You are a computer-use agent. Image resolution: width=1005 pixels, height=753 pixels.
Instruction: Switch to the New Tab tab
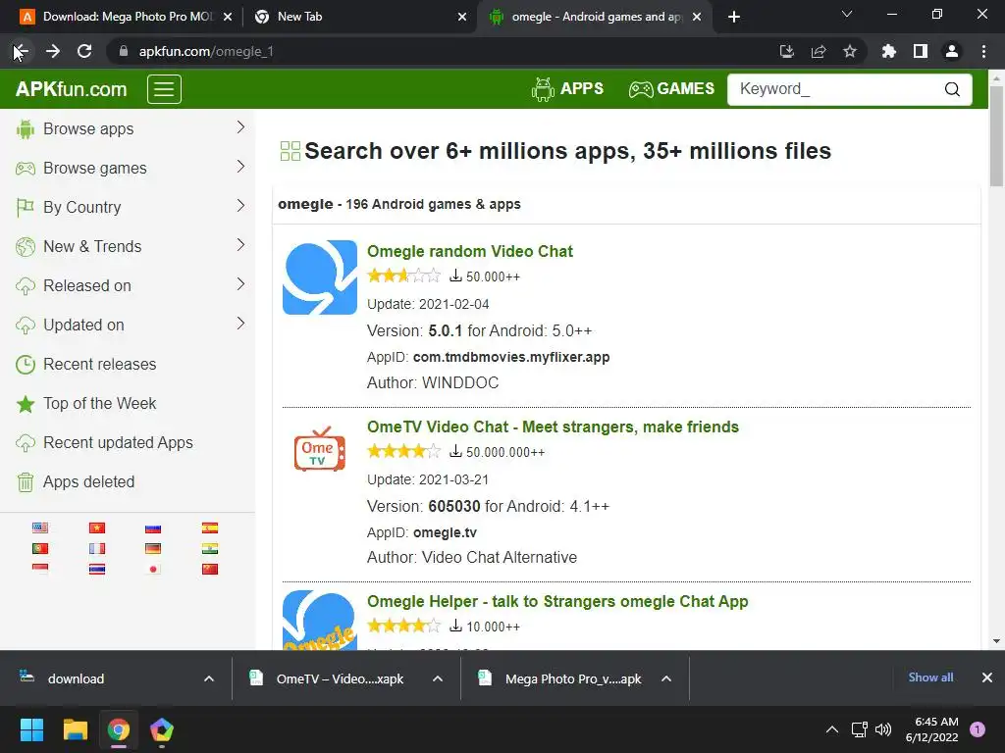[x=300, y=17]
